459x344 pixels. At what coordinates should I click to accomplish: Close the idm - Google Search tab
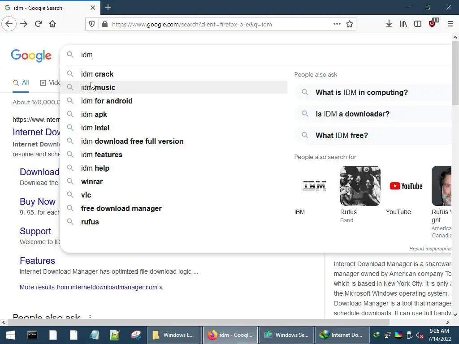92,8
